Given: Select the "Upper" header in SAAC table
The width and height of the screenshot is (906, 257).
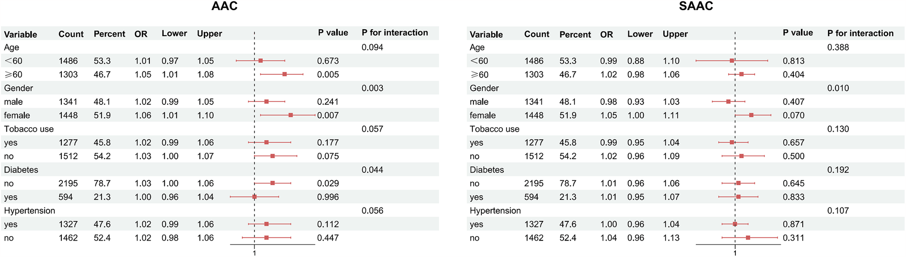Looking at the screenshot, I should [x=675, y=34].
